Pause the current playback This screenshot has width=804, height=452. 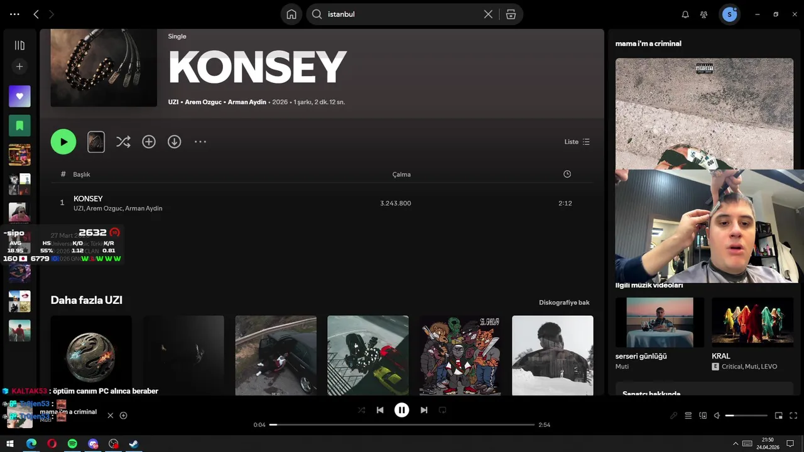[x=401, y=410]
